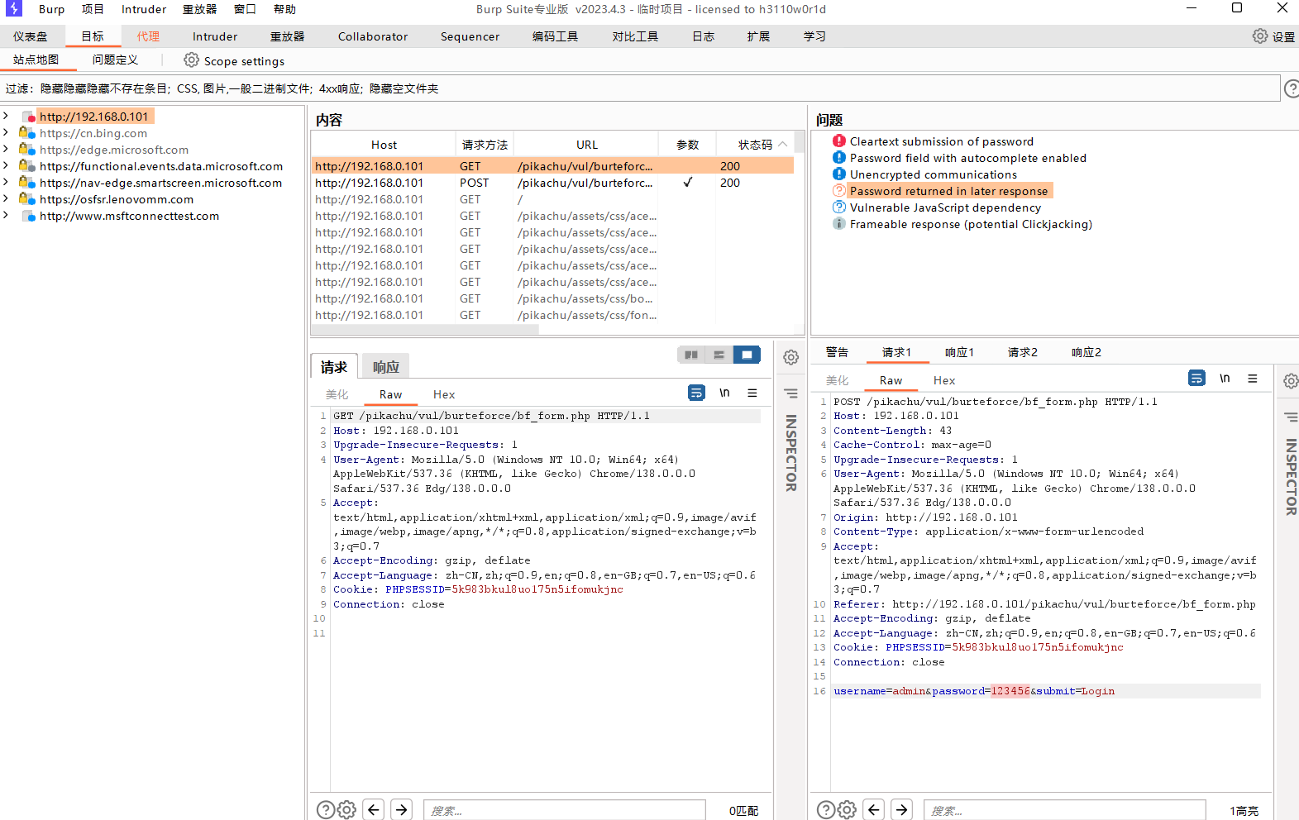
Task: Sort contents by Host column header
Action: tap(384, 145)
